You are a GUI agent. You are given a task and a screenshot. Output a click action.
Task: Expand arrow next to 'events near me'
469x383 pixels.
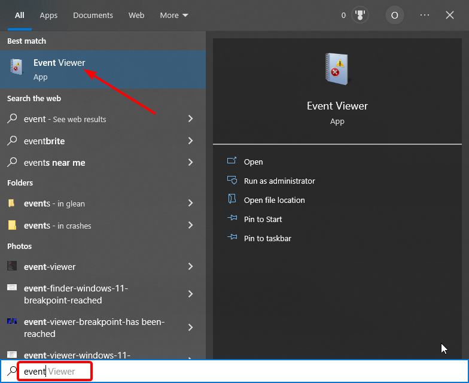[190, 162]
